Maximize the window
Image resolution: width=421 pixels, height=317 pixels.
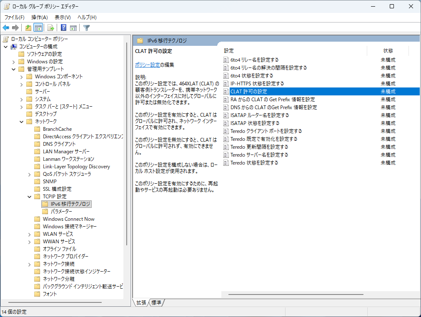pyautogui.click(x=392, y=6)
